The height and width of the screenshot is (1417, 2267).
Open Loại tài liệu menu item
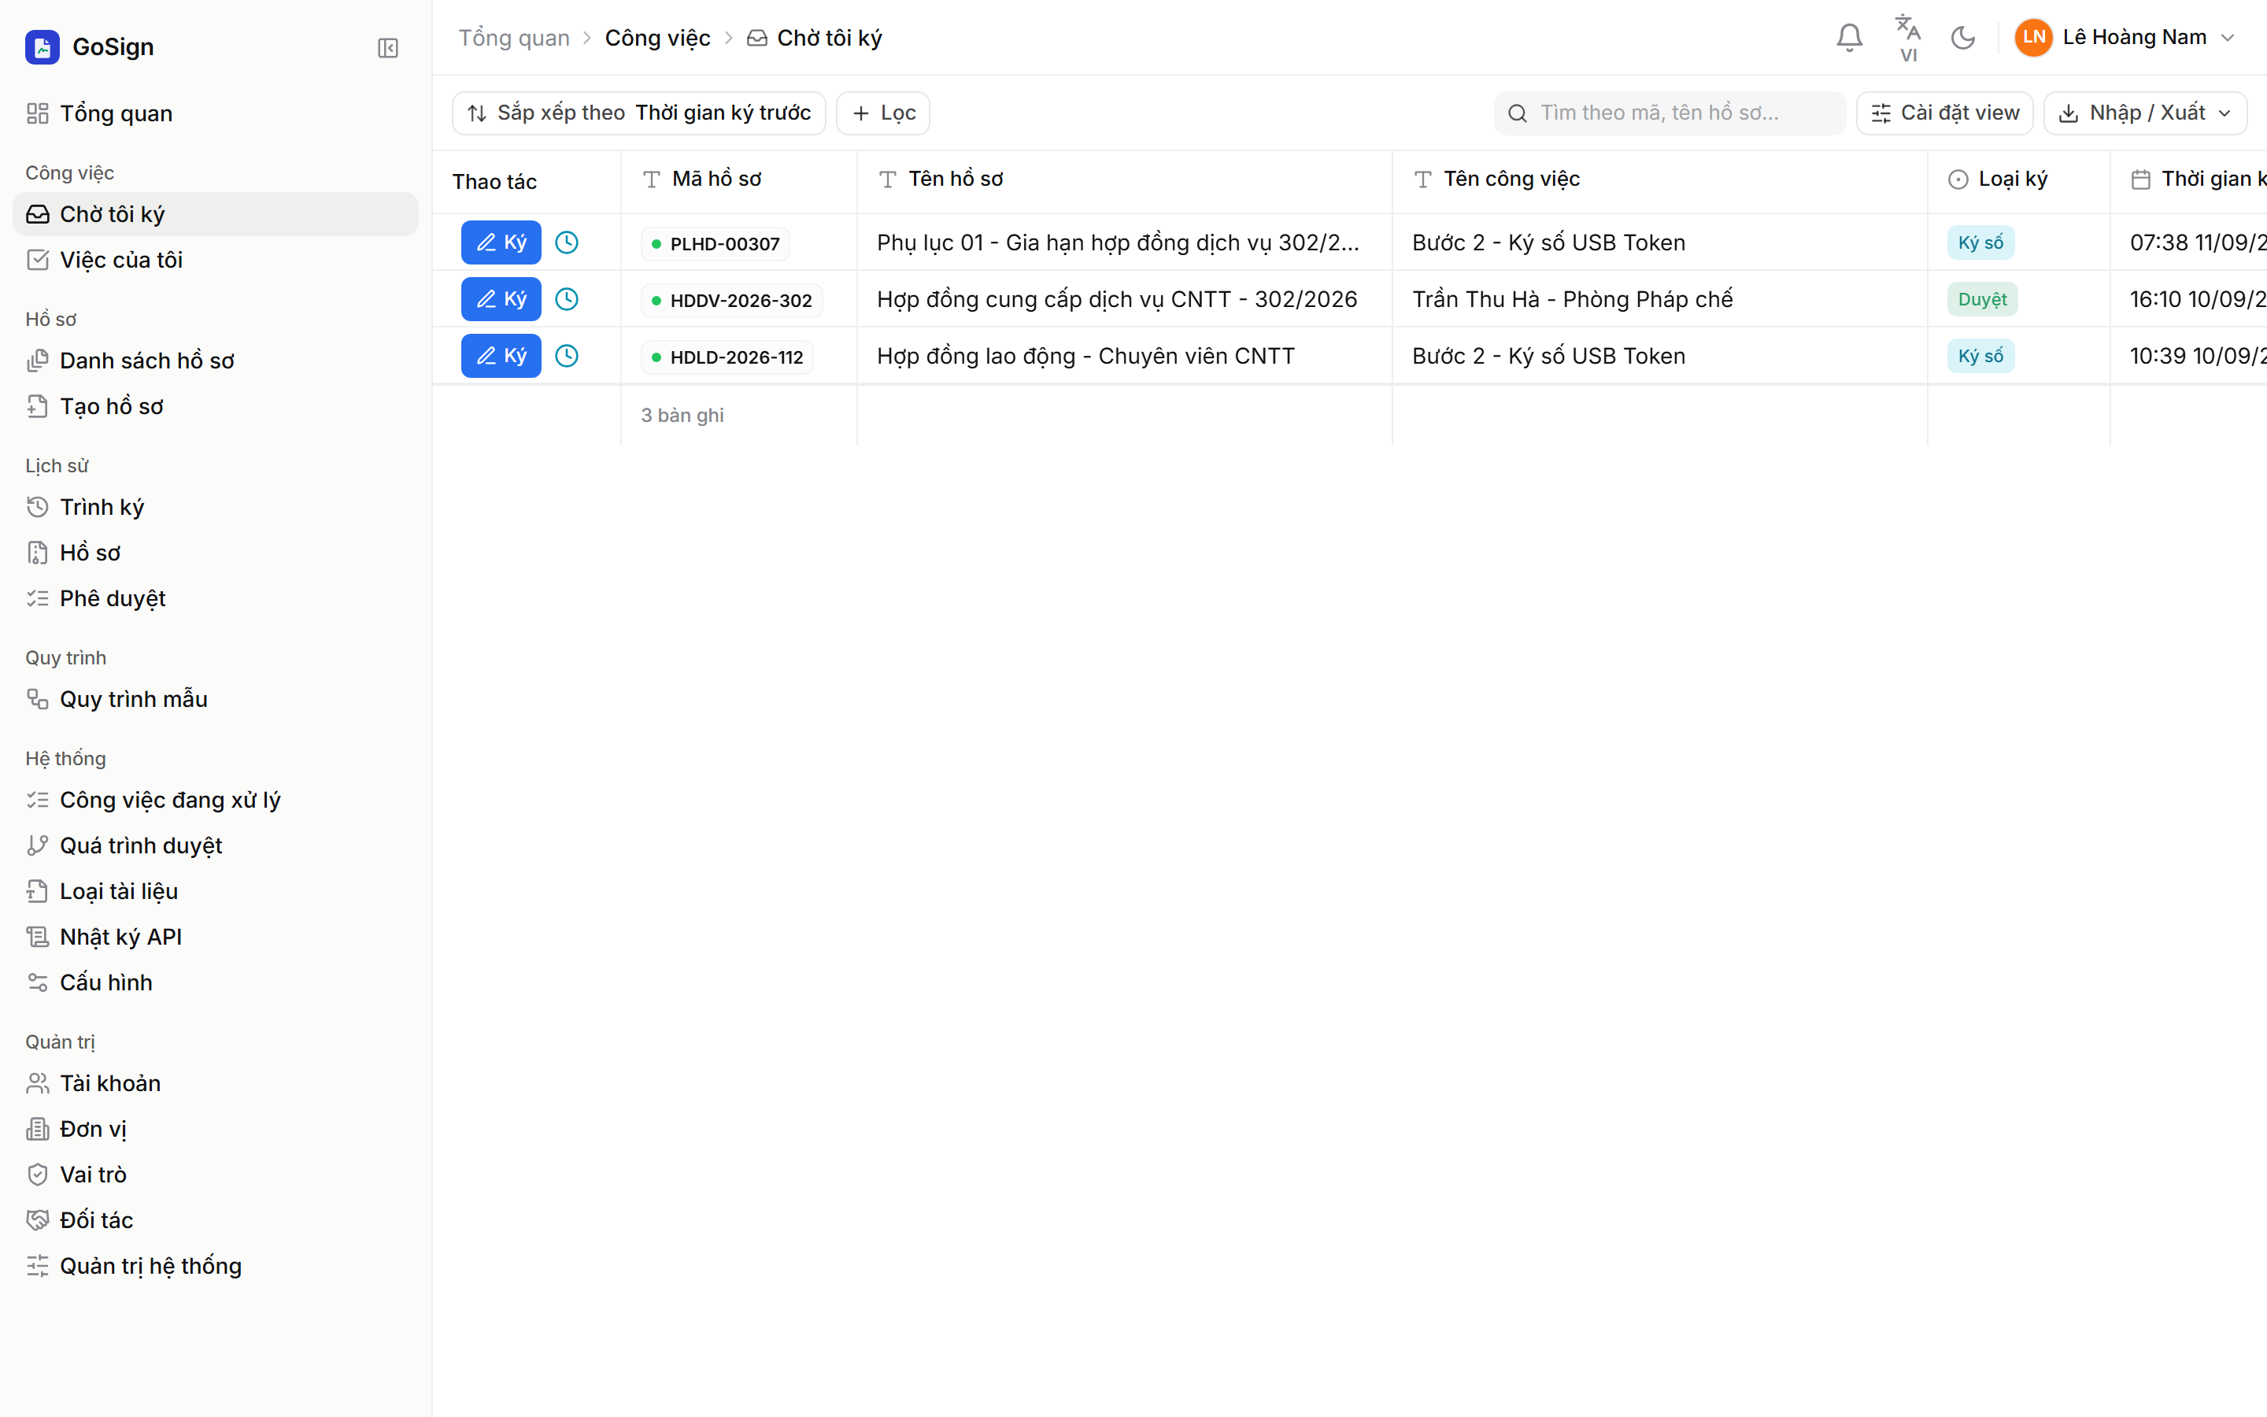tap(216, 891)
